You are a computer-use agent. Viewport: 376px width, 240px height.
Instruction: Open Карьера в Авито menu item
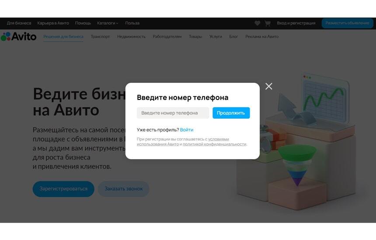(x=53, y=23)
